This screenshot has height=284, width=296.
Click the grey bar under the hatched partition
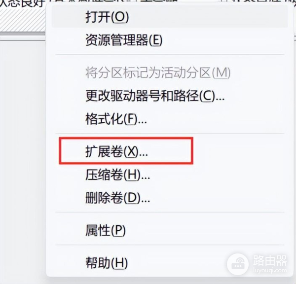point(23,34)
